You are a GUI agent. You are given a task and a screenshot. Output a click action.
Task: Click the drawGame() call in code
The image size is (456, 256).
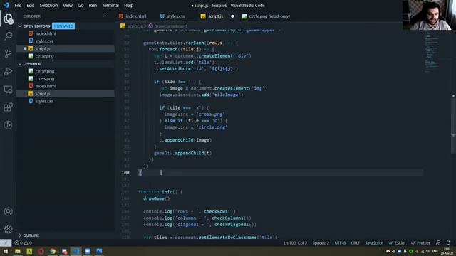157,198
